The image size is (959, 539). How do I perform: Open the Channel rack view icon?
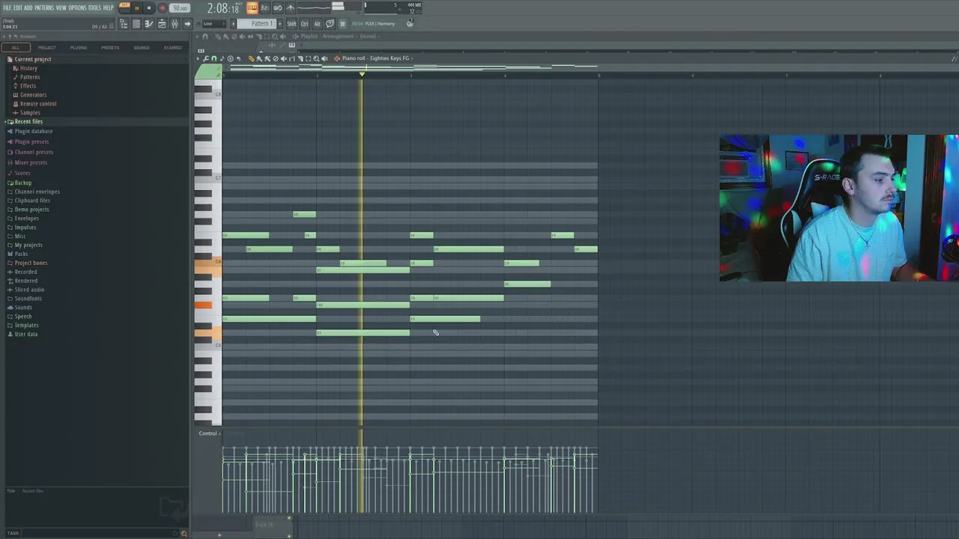click(136, 24)
